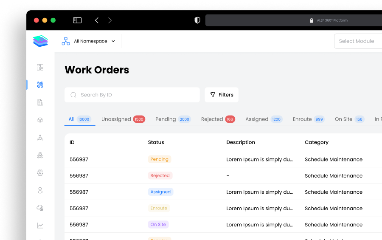Viewport: 382px width, 240px height.
Task: Open the Filters button
Action: [222, 95]
